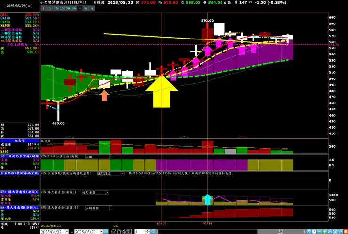348x234 pixels.
Task: Select the SMA5 indicator row
Action: (20, 15)
